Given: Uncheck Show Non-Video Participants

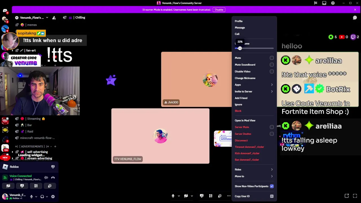Looking at the screenshot, I should (272, 186).
